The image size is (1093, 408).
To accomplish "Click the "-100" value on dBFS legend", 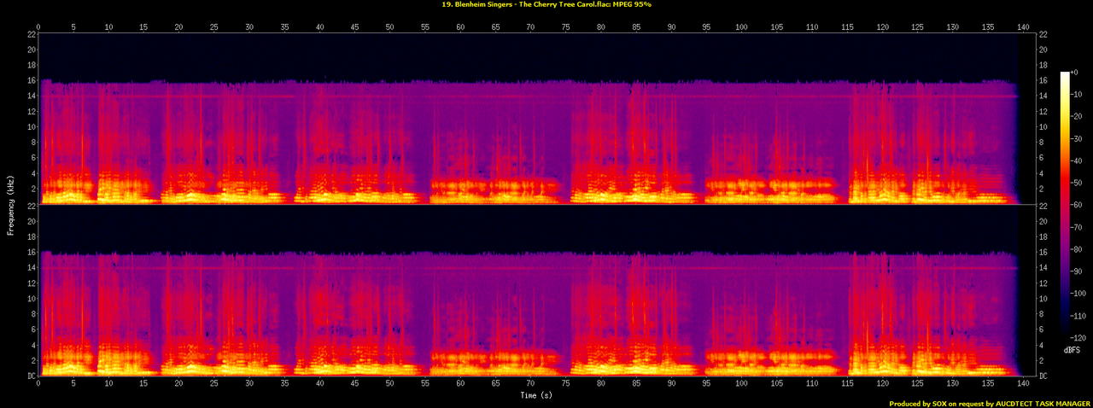I will click(1079, 293).
